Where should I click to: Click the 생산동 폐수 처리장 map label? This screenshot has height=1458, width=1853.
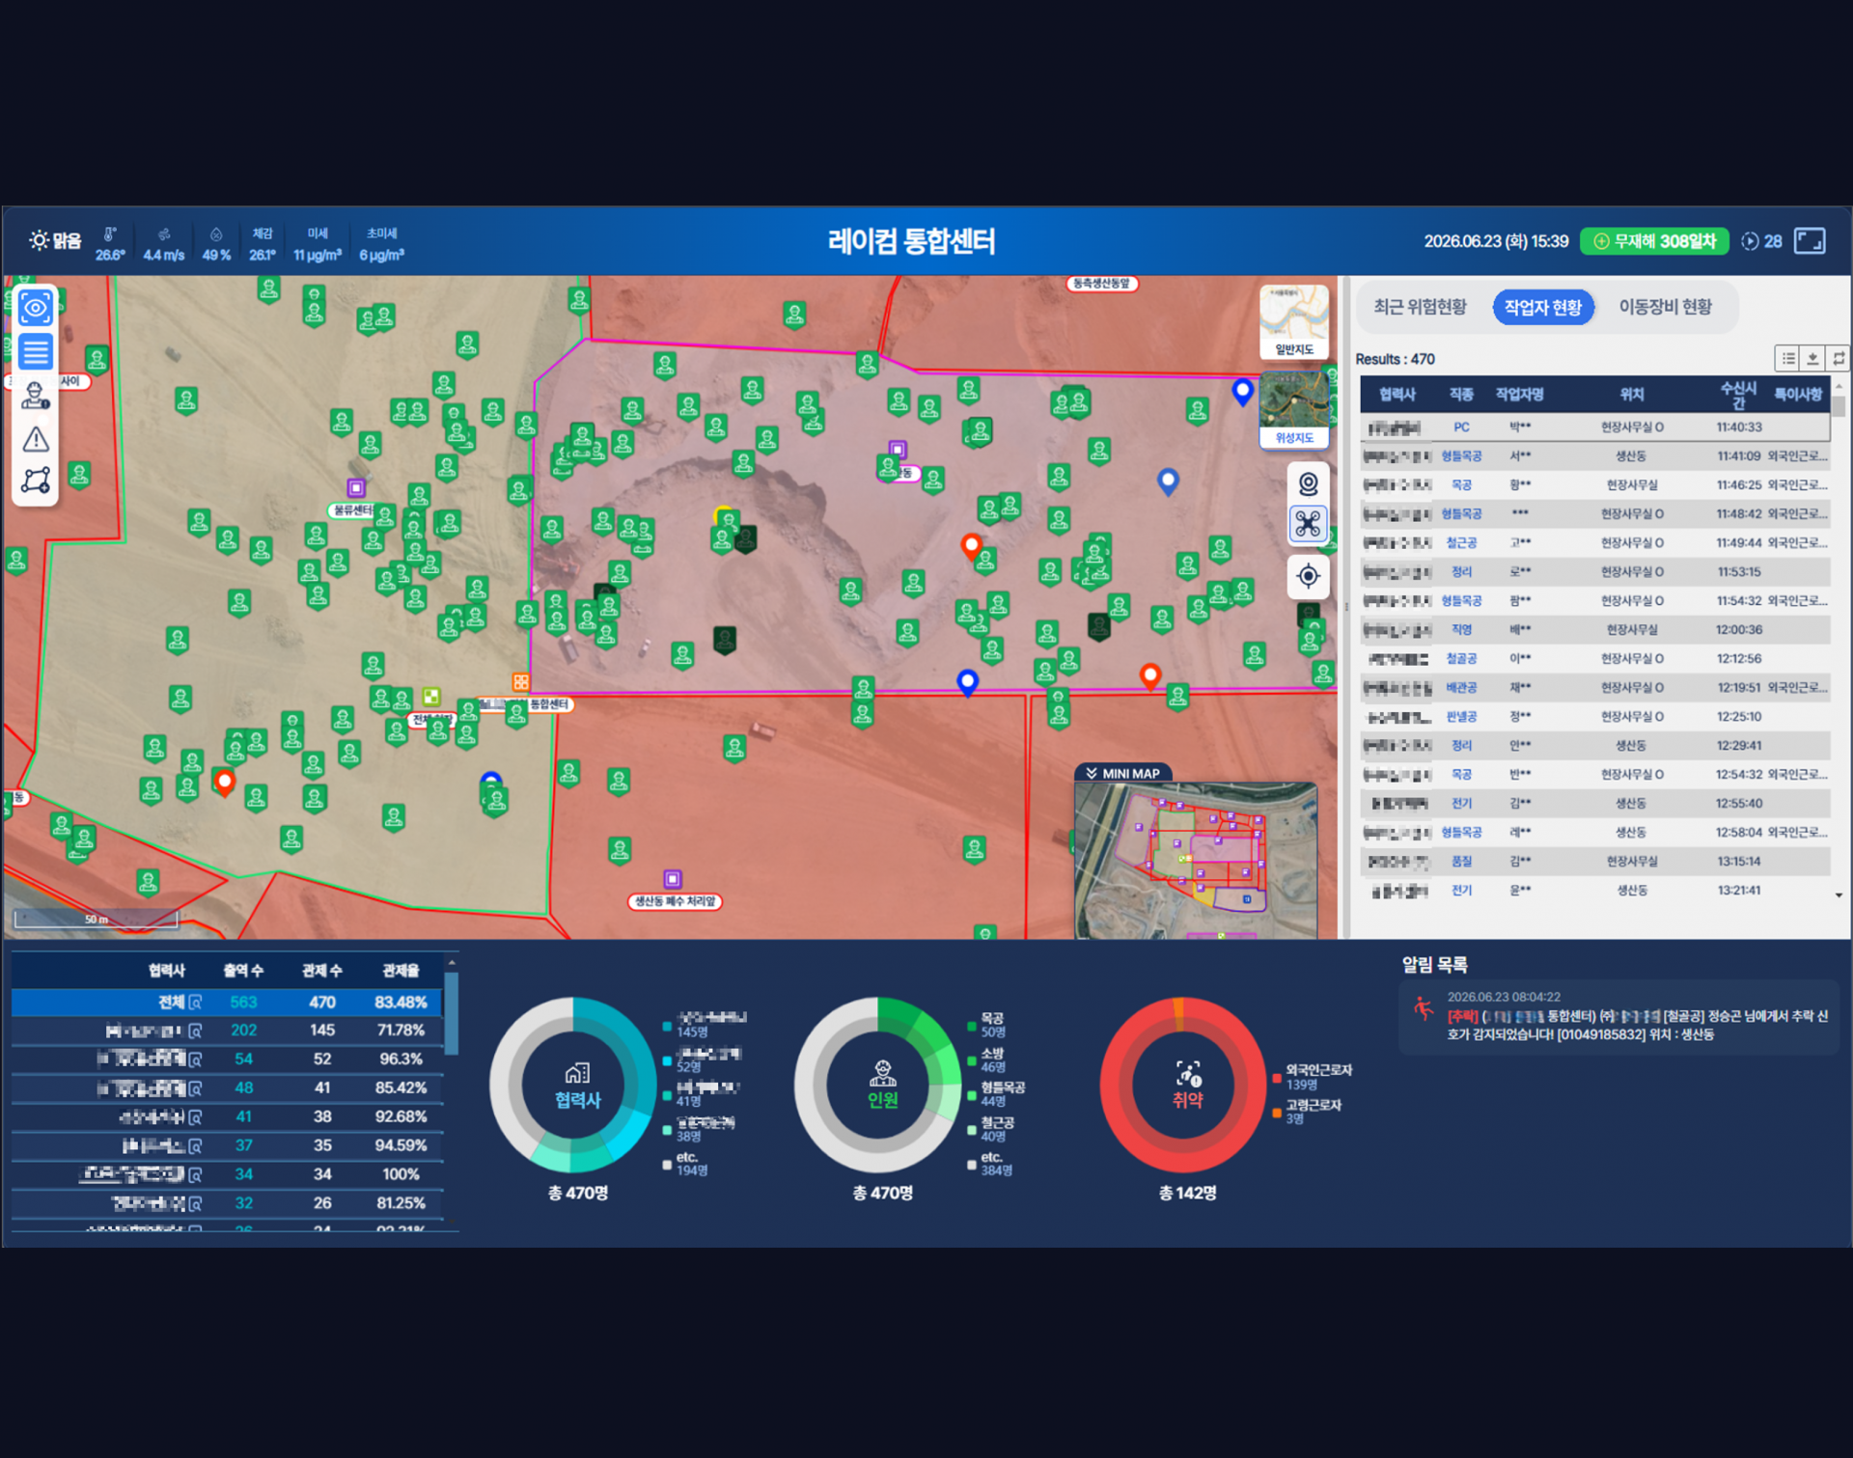coord(675,901)
